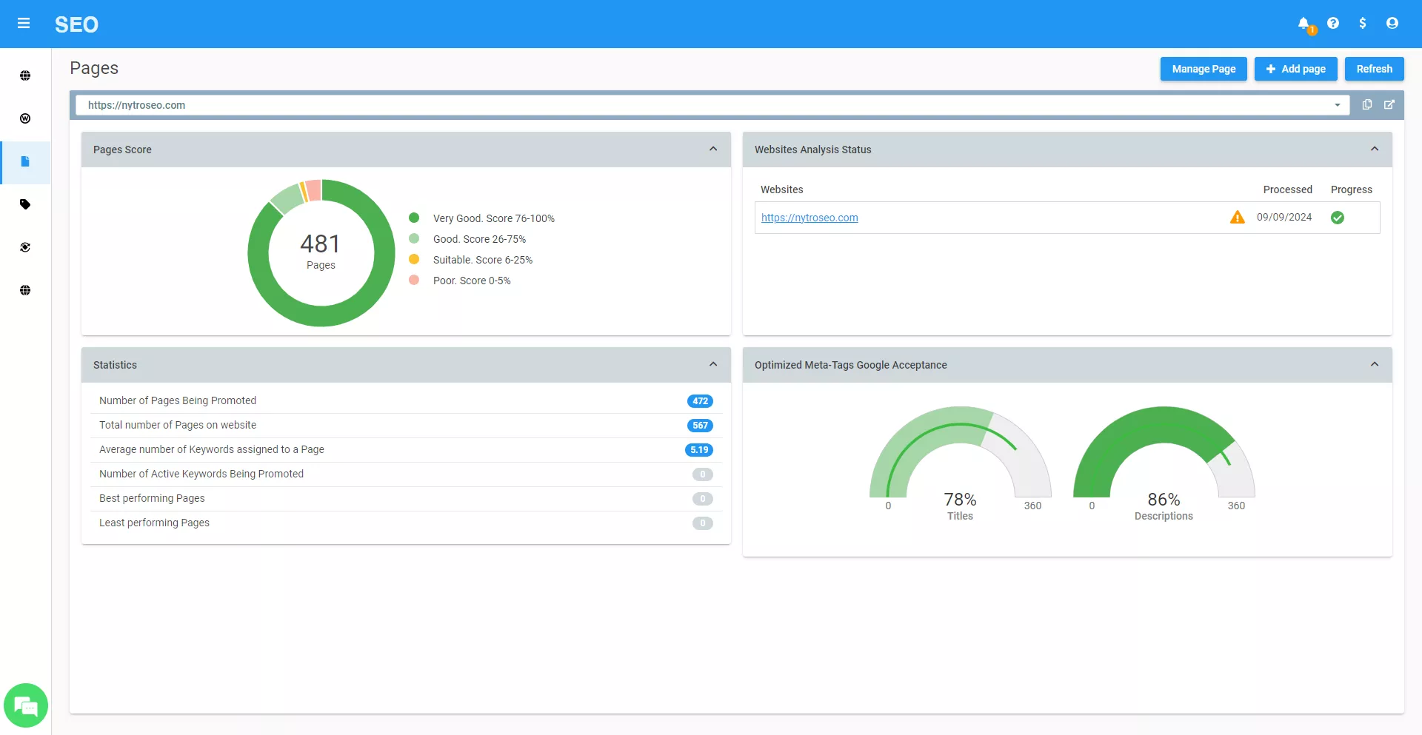This screenshot has height=735, width=1422.
Task: Open website in new tab icon
Action: [x=1389, y=105]
